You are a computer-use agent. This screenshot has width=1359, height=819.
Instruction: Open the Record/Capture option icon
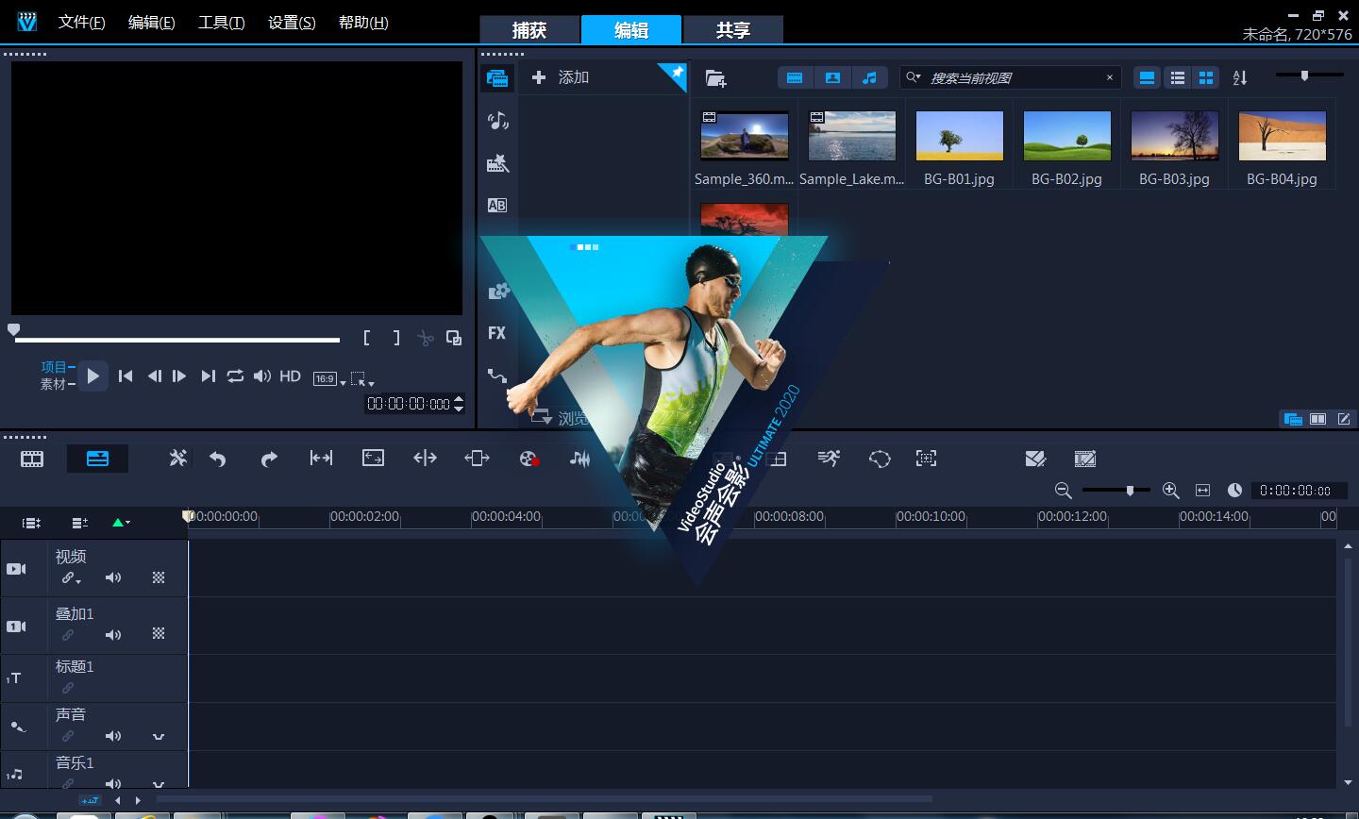pyautogui.click(x=529, y=459)
